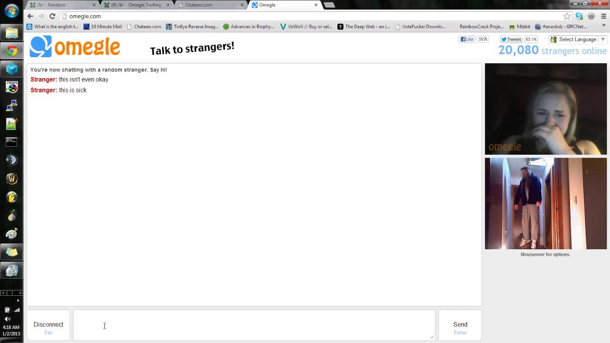The height and width of the screenshot is (343, 610).
Task: Click the Skype extension icon
Action: point(579,16)
